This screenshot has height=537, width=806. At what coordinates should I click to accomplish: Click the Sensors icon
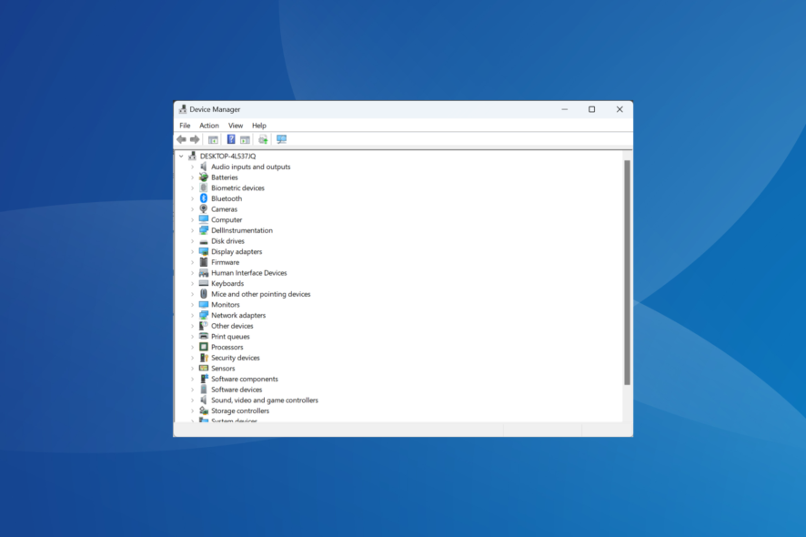click(204, 369)
